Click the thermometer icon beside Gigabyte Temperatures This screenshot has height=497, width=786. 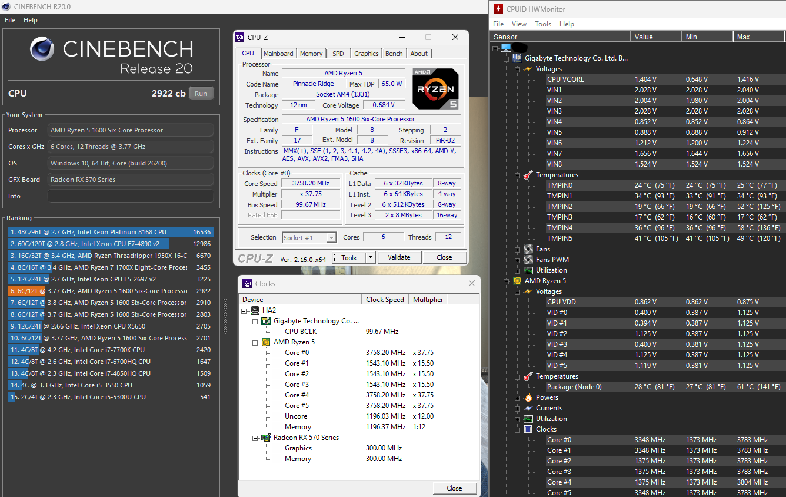pos(528,175)
